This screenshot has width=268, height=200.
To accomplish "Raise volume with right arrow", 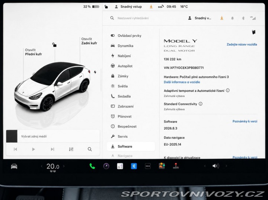I will click(x=226, y=166).
